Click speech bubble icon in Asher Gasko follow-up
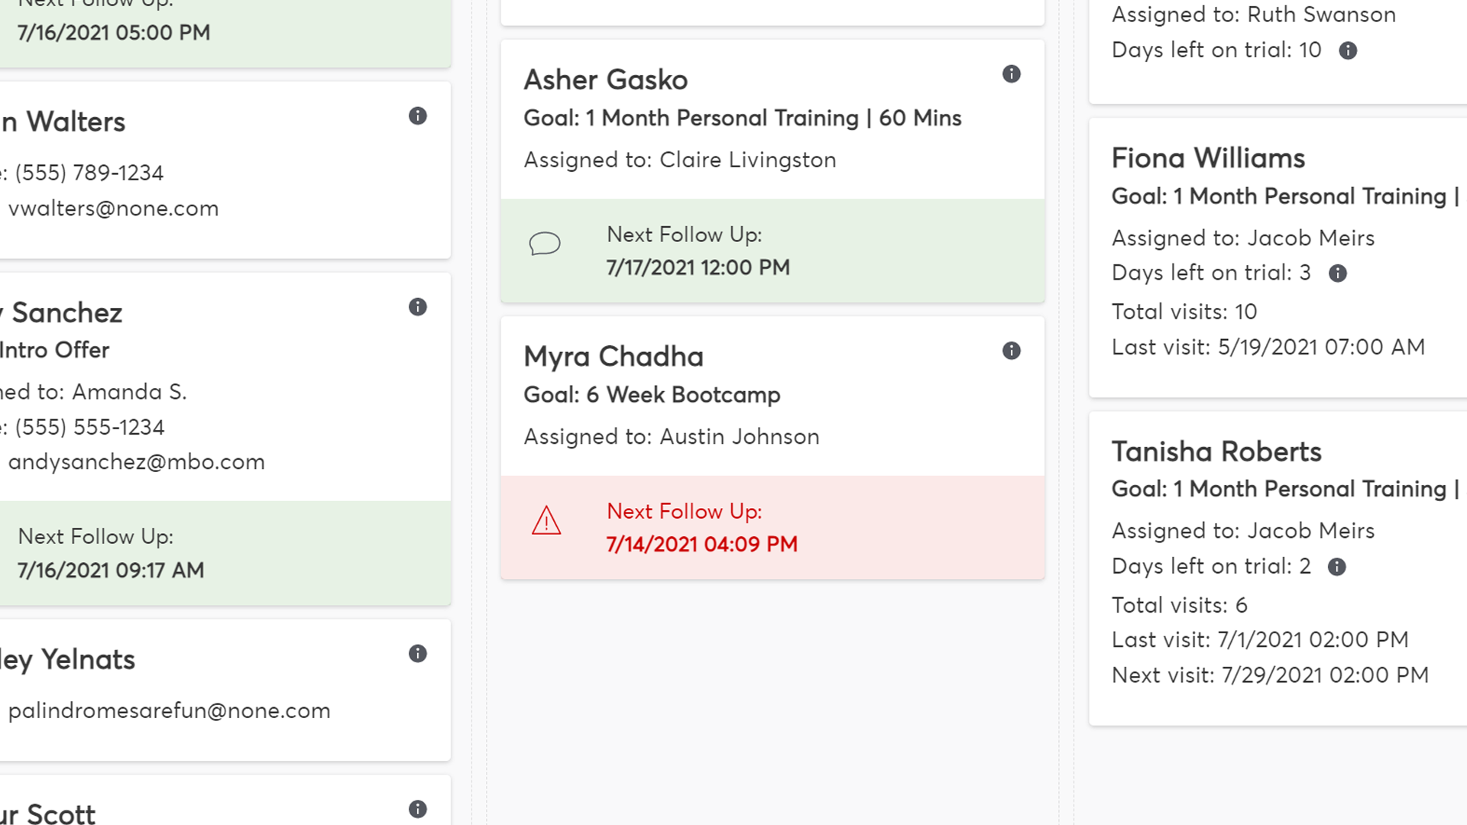Image resolution: width=1467 pixels, height=825 pixels. point(545,244)
